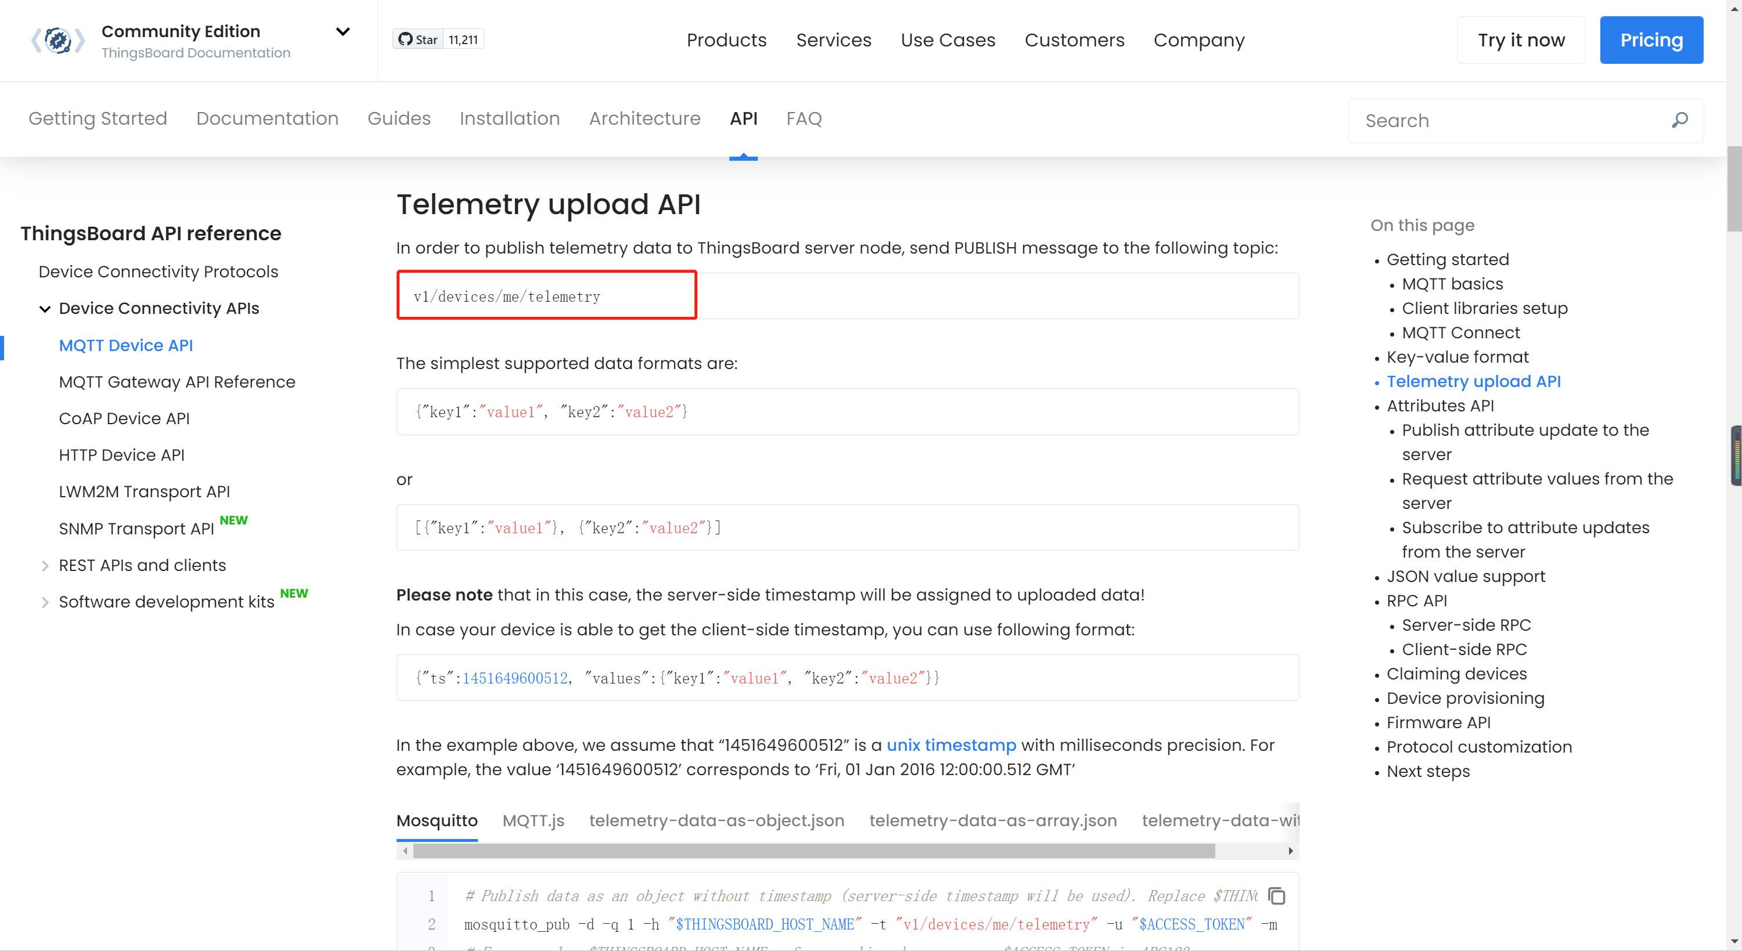Switch to the Documentation tab
This screenshot has height=951, width=1742.
click(x=267, y=118)
